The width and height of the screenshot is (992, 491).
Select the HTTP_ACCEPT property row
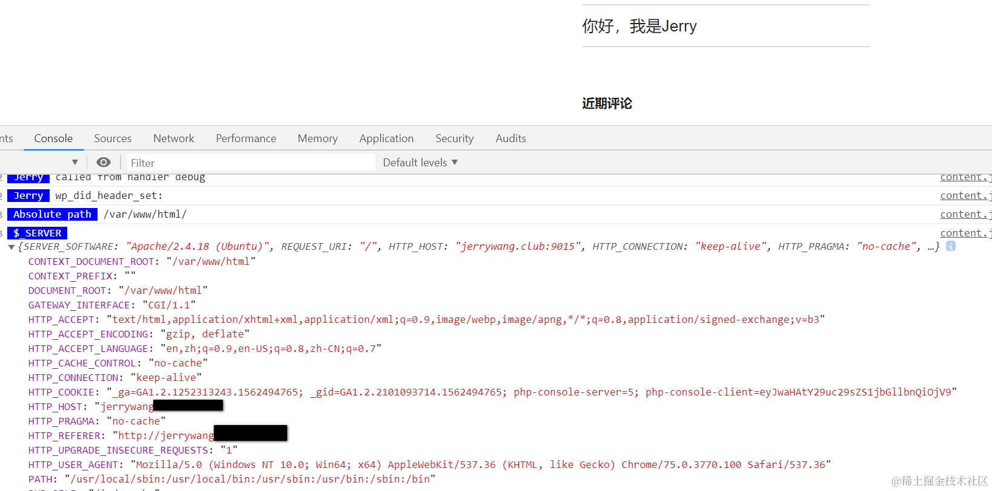coord(426,319)
